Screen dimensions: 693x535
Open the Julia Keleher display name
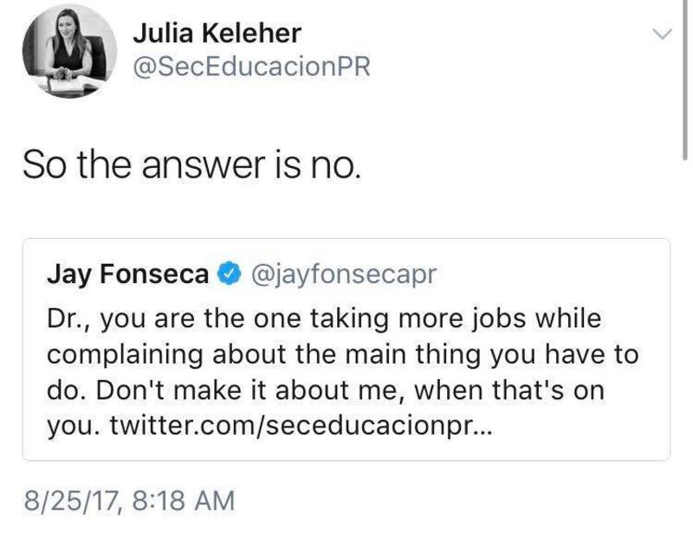tap(217, 33)
